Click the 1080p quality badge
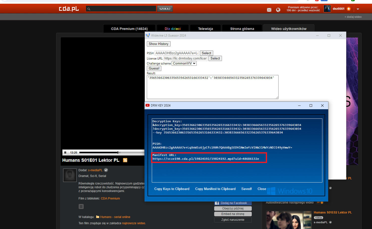 tap(318, 218)
